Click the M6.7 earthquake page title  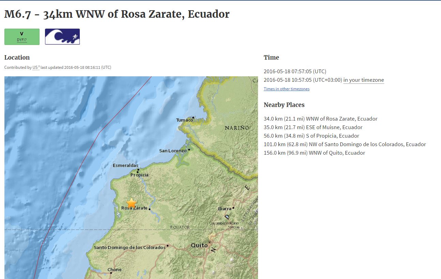(x=117, y=14)
